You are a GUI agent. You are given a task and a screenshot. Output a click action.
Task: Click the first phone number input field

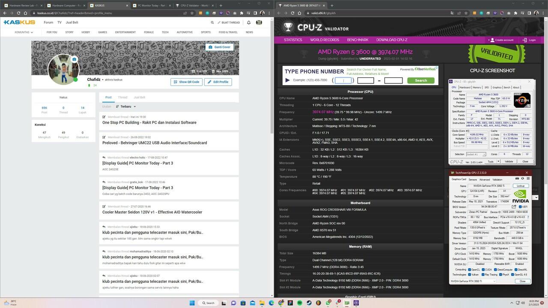tap(343, 80)
